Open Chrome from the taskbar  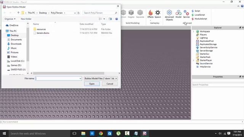[101, 134]
